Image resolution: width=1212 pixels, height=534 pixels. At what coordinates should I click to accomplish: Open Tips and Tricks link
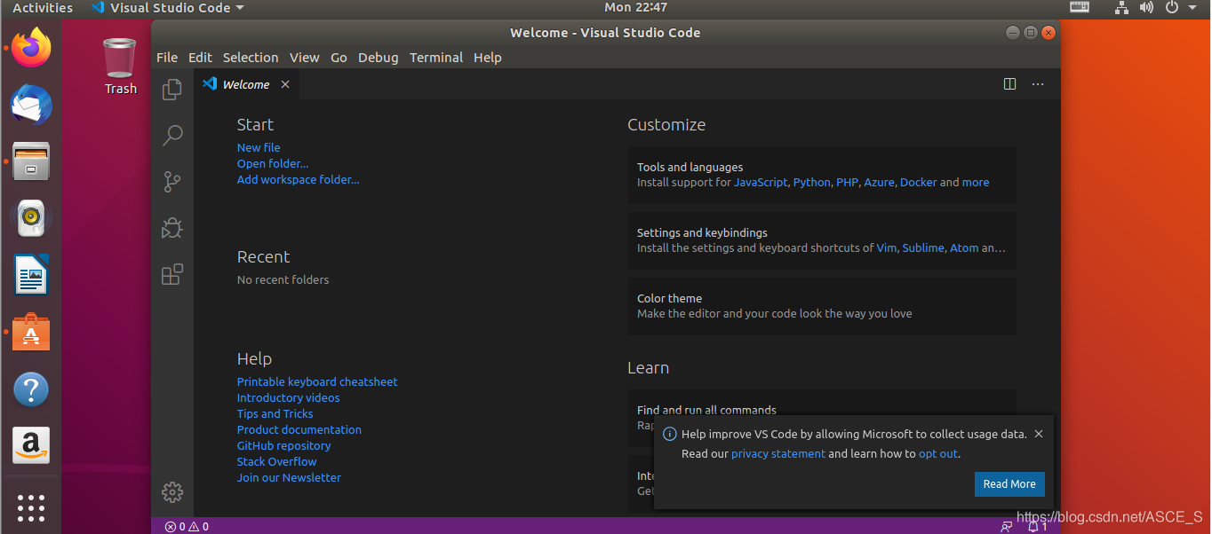tap(275, 413)
